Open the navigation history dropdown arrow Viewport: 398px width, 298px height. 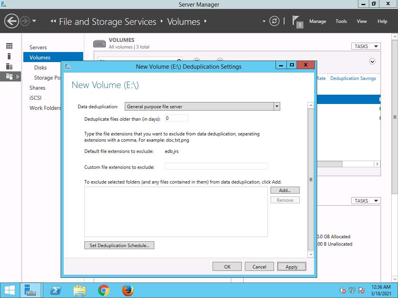click(34, 21)
